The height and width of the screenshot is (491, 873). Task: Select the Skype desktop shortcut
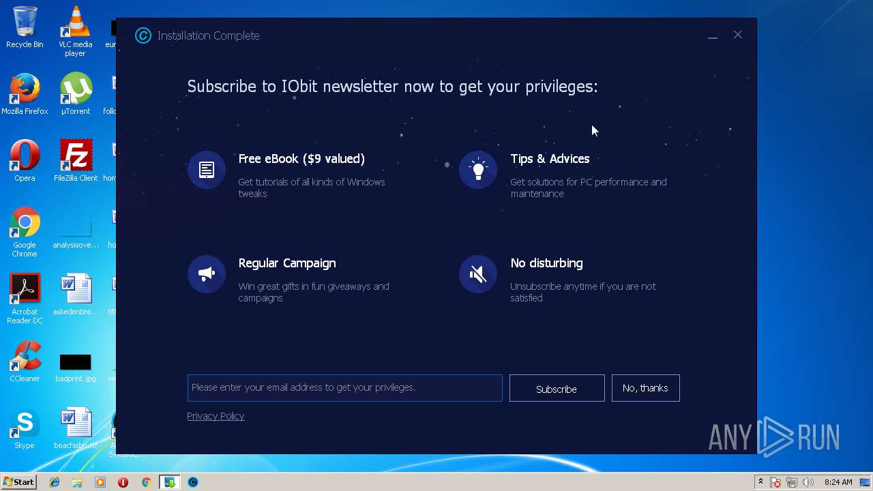25,428
